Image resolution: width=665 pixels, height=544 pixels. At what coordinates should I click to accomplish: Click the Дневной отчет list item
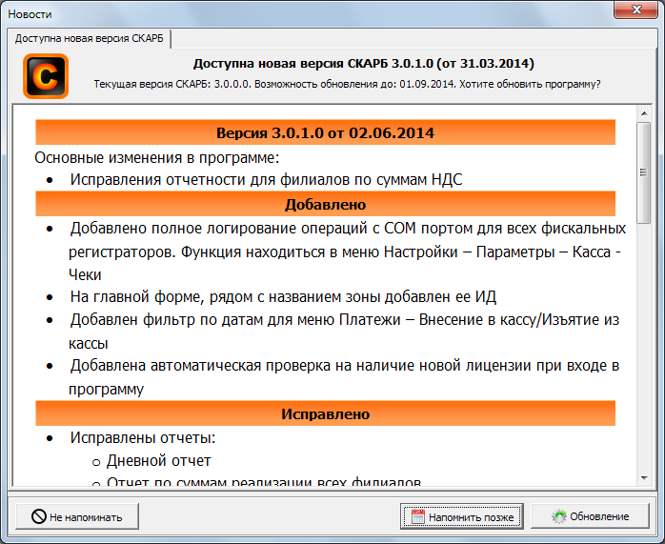[x=159, y=461]
